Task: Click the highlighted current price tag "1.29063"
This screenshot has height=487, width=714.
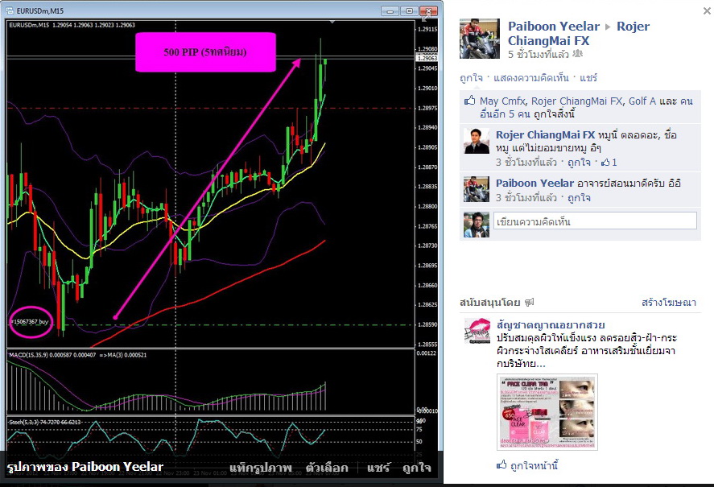Action: pos(427,58)
